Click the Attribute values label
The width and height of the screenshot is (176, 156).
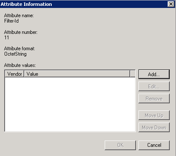coord(20,65)
